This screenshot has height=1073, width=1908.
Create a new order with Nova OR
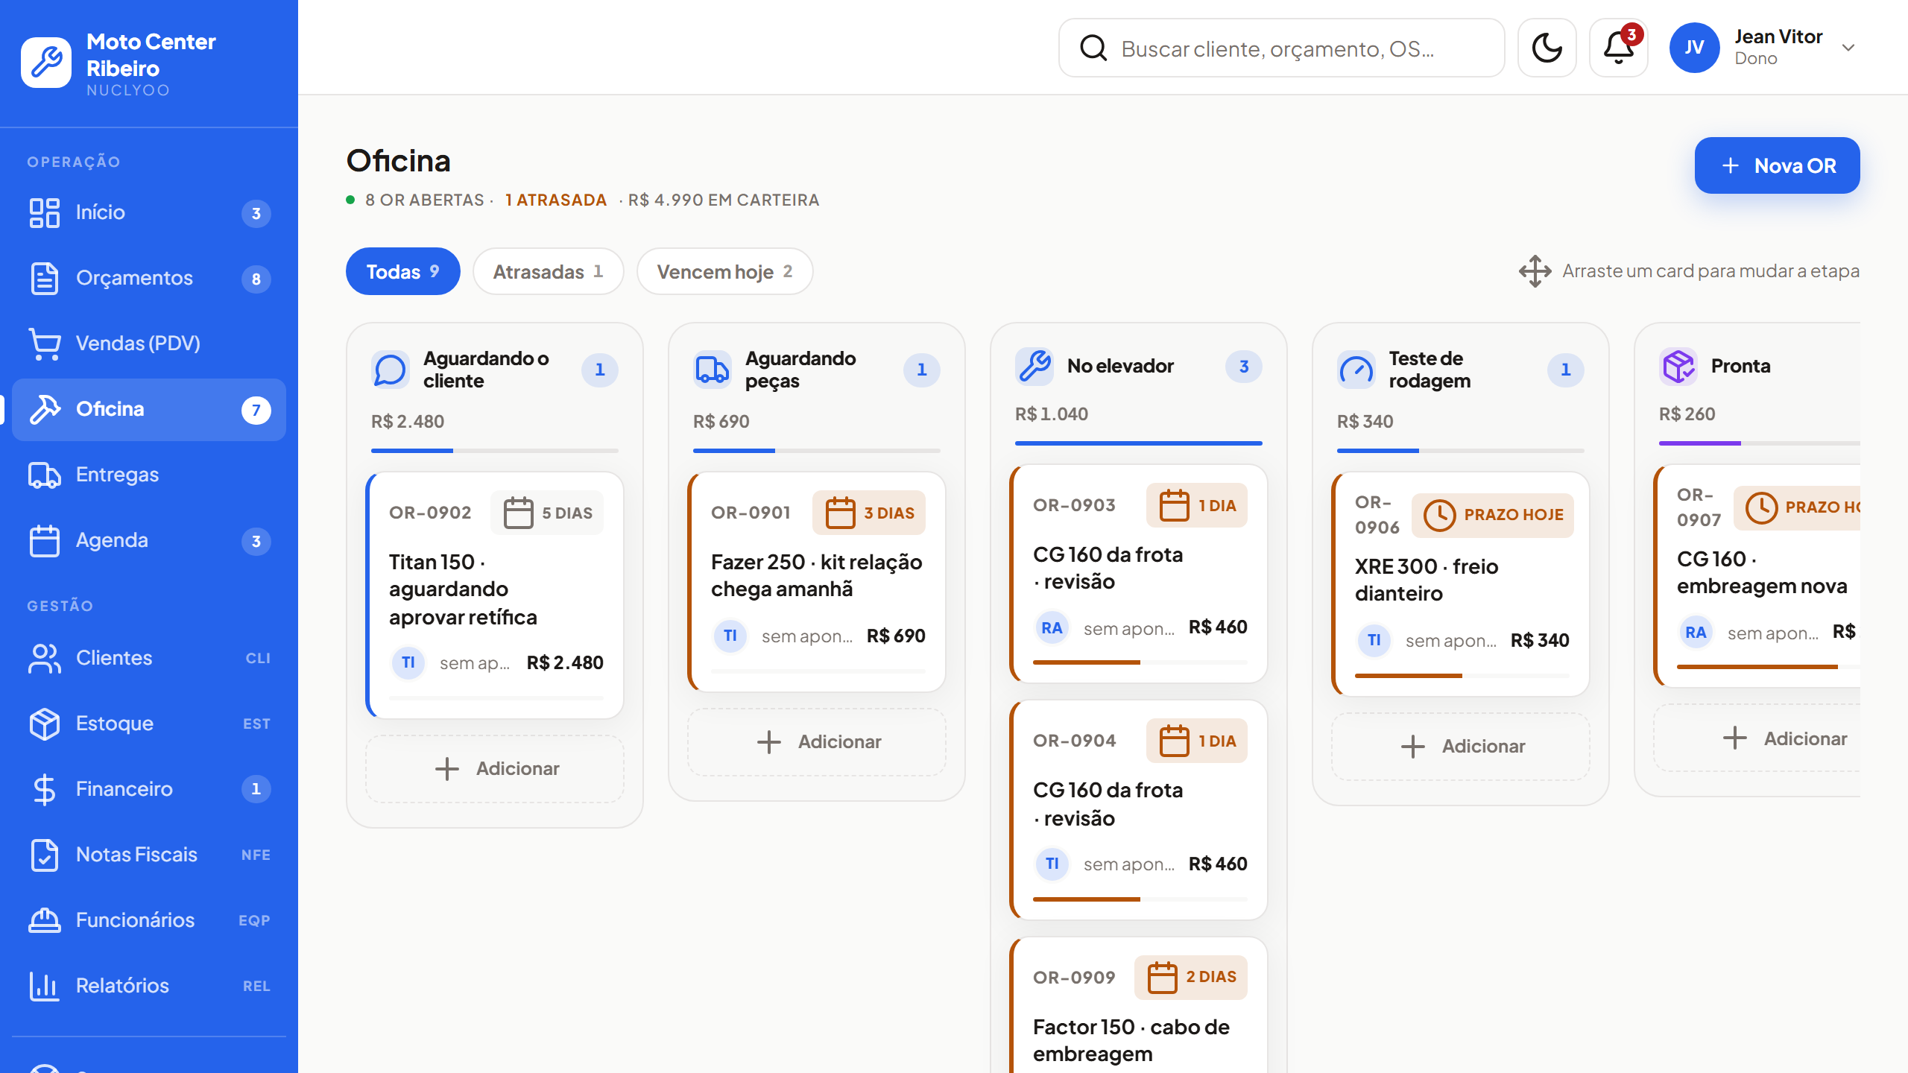pyautogui.click(x=1777, y=165)
